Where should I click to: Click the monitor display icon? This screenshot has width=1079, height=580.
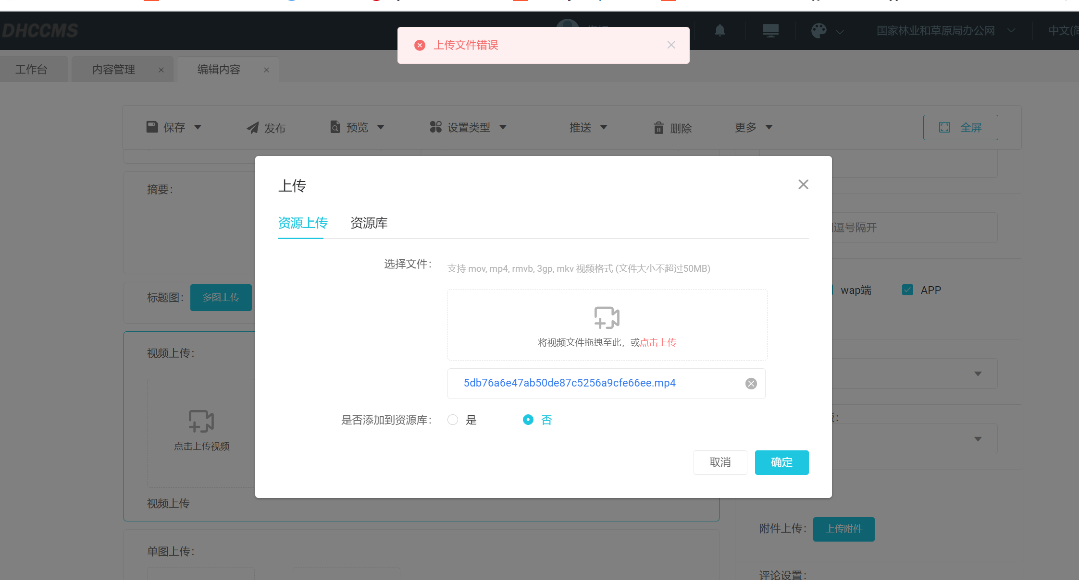point(770,31)
